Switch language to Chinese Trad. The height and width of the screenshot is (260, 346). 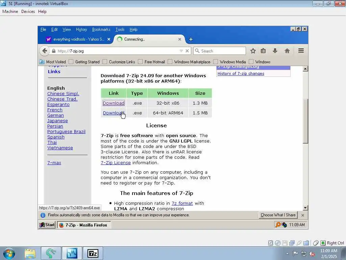(63, 99)
